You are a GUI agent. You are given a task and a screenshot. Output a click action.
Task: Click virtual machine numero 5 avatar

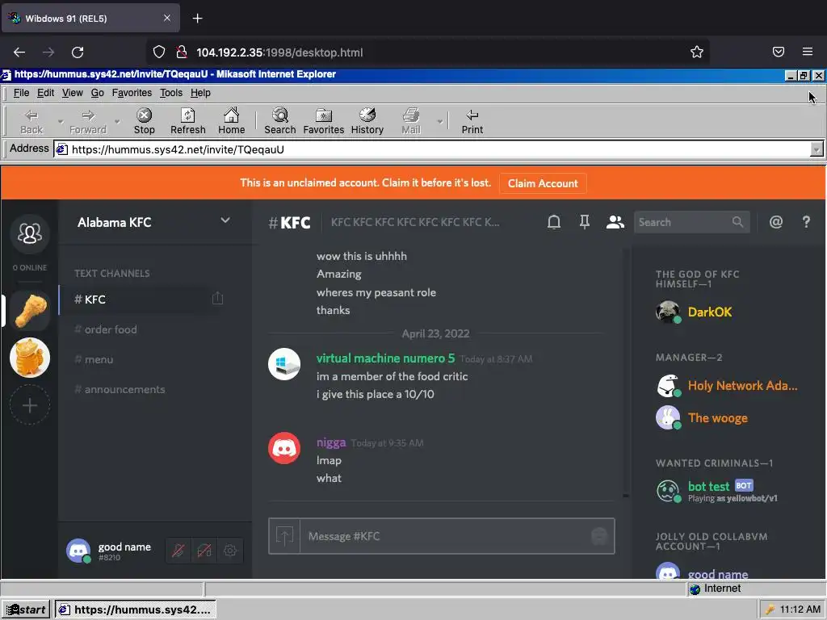pos(284,364)
